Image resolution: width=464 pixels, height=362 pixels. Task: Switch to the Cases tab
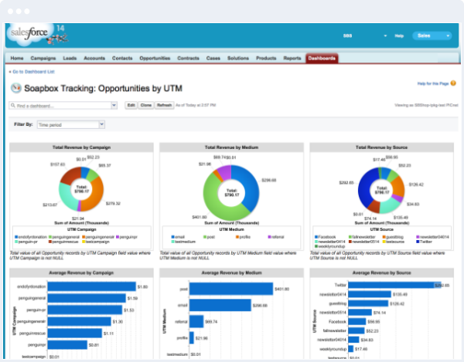pos(213,58)
